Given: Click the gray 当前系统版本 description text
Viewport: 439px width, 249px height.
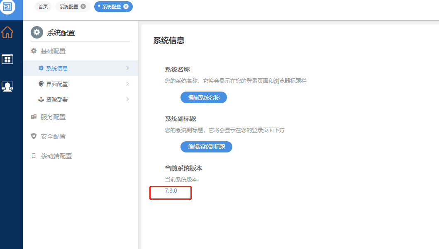Looking at the screenshot, I should (181, 179).
